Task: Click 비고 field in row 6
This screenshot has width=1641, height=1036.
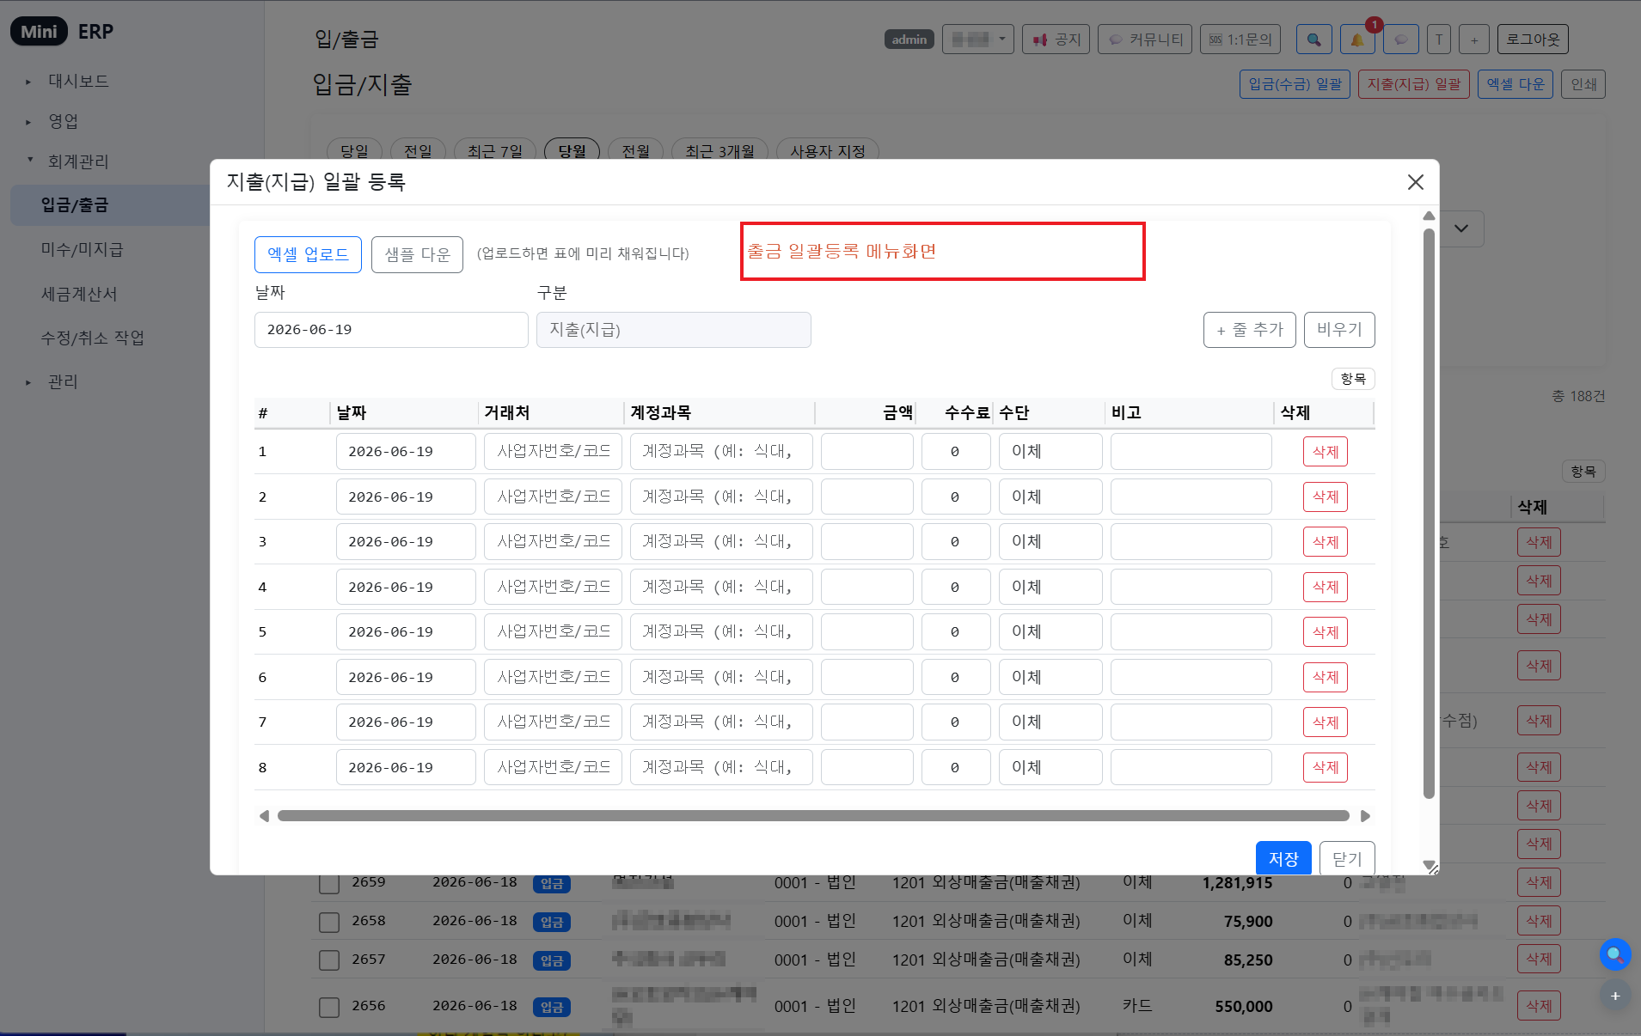Action: (x=1191, y=678)
